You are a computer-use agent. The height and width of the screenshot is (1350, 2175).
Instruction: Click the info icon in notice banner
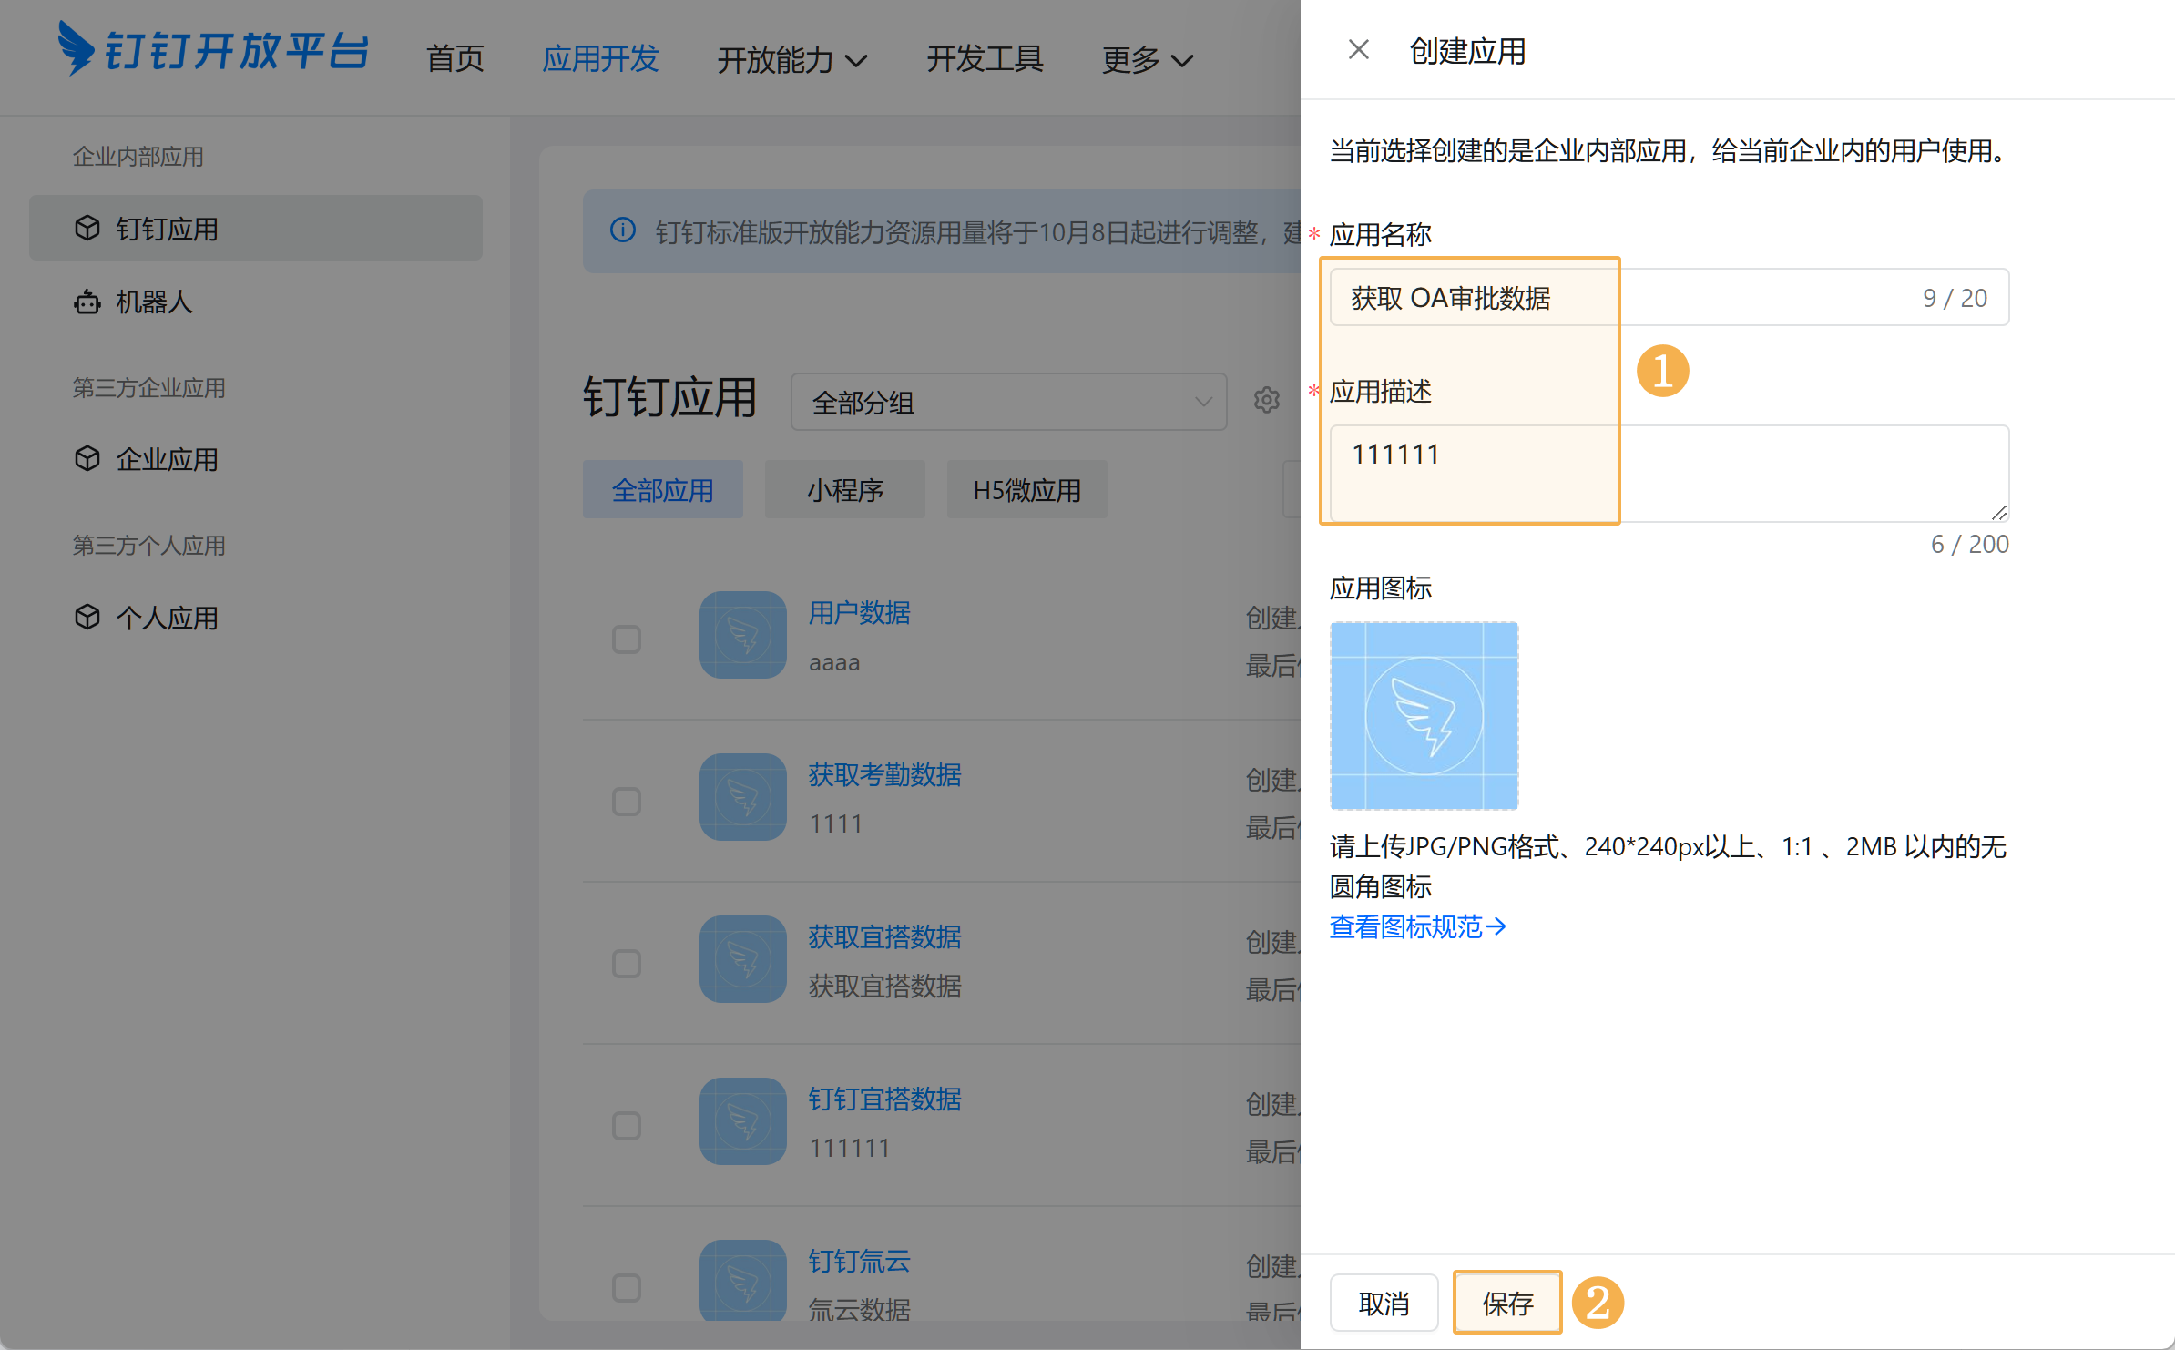pyautogui.click(x=623, y=230)
